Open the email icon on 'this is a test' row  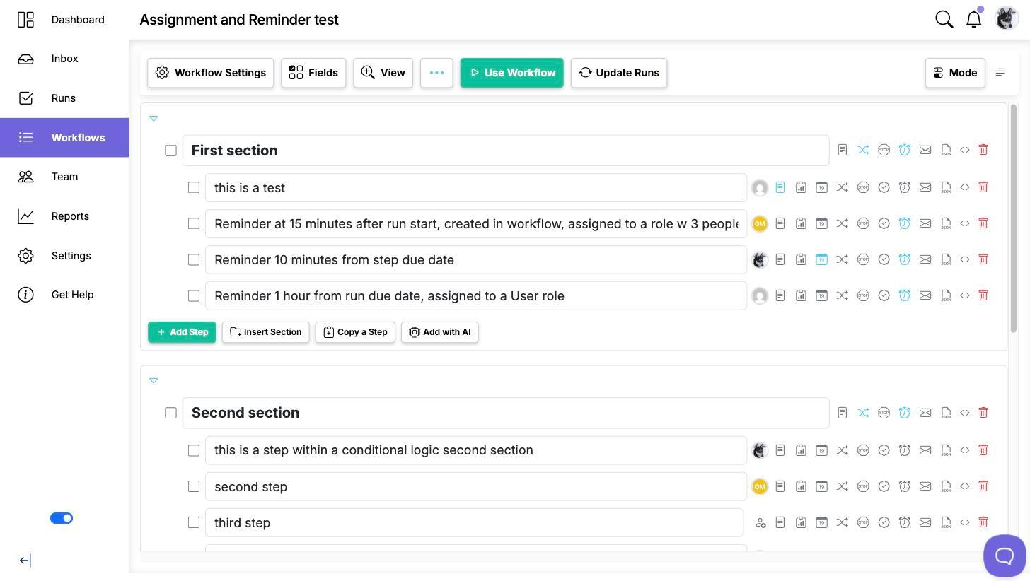click(x=925, y=187)
